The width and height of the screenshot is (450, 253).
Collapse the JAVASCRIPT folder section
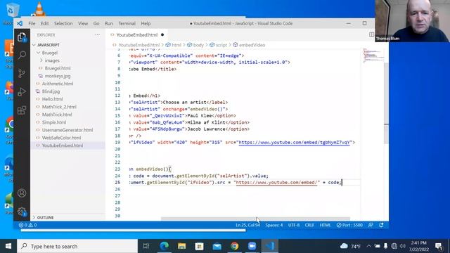tap(49, 45)
